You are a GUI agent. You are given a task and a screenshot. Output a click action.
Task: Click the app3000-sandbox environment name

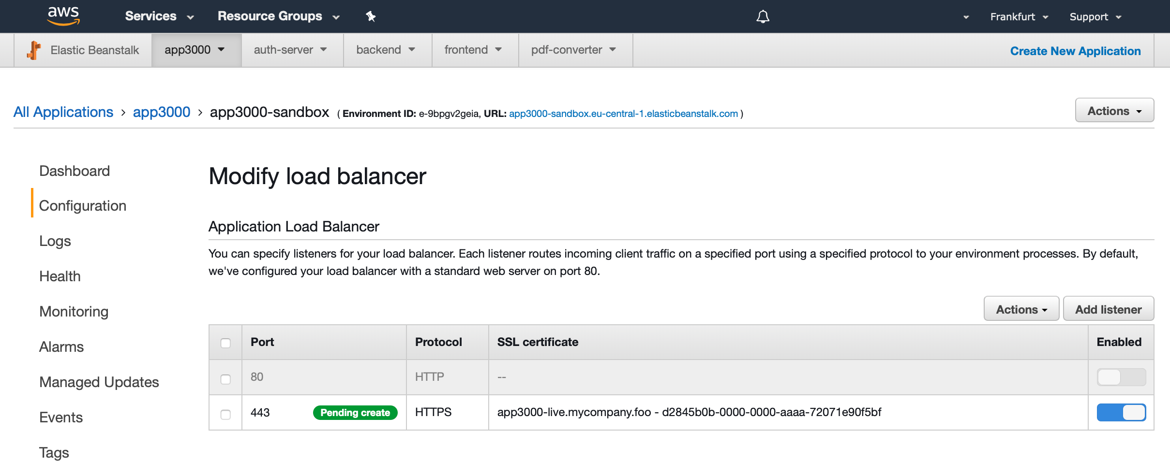[x=270, y=112]
